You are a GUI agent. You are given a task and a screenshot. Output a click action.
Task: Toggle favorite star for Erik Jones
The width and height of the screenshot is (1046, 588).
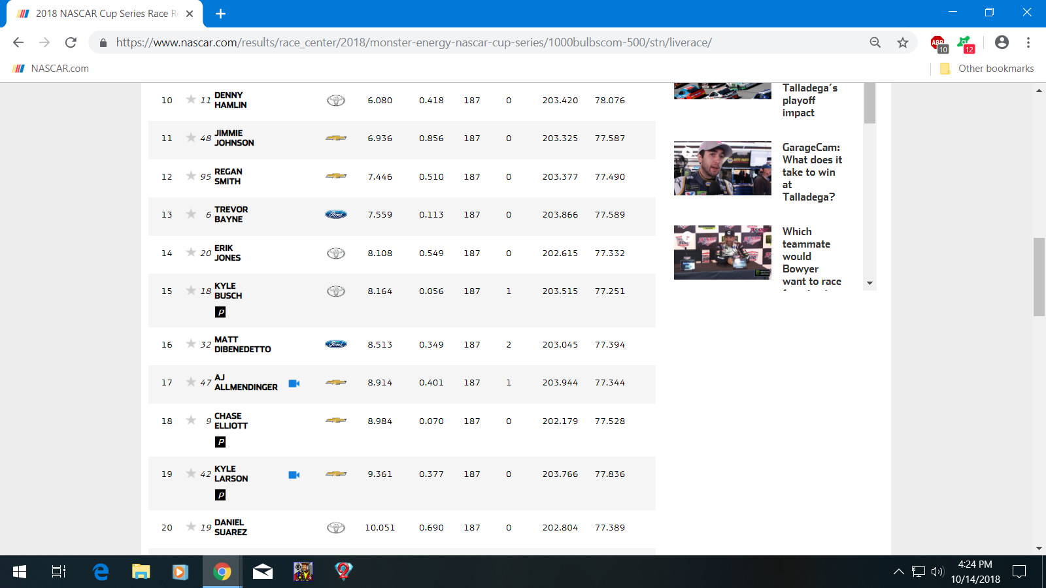(191, 252)
